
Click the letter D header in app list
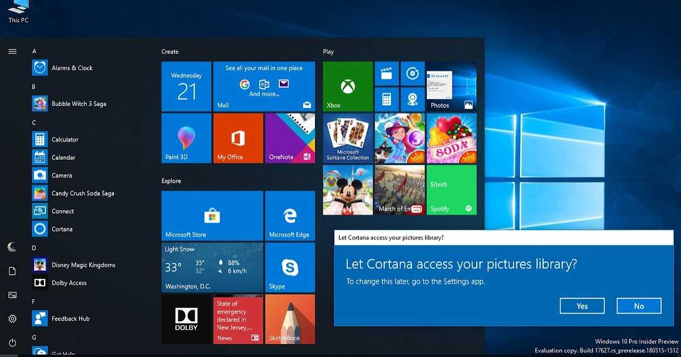[x=34, y=248]
